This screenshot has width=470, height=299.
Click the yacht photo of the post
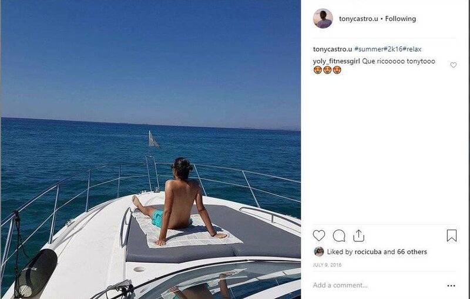coord(151,149)
